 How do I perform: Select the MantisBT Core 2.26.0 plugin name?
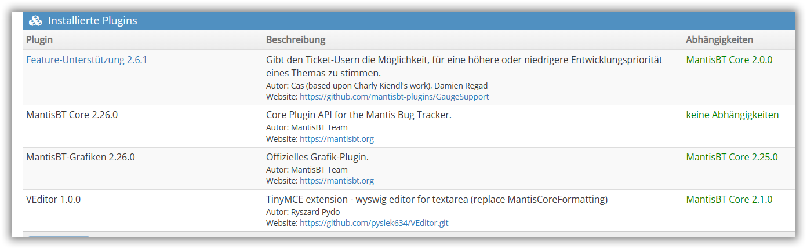tap(72, 115)
